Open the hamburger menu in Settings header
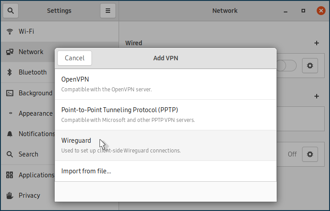This screenshot has height=211, width=330. 107,11
